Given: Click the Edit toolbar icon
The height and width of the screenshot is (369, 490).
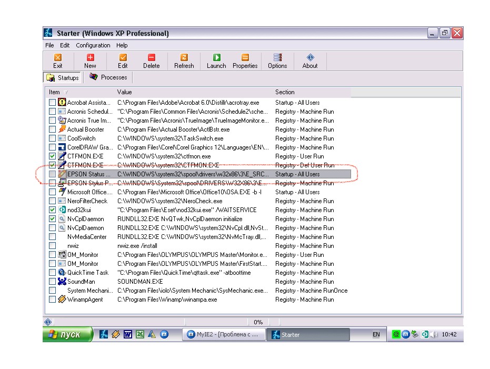Looking at the screenshot, I should pyautogui.click(x=123, y=57).
